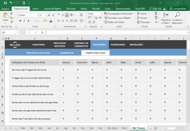This screenshot has width=190, height=131.
Task: Apply red font color with the A icon
Action: tap(51, 21)
